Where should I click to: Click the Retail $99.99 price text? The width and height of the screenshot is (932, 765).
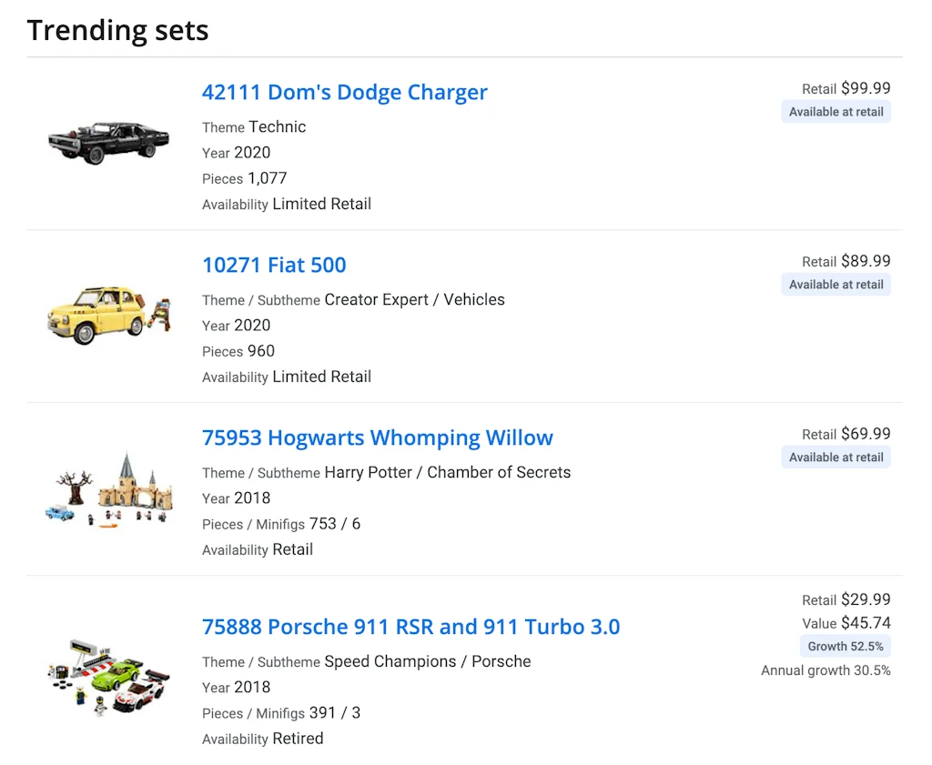click(x=846, y=88)
